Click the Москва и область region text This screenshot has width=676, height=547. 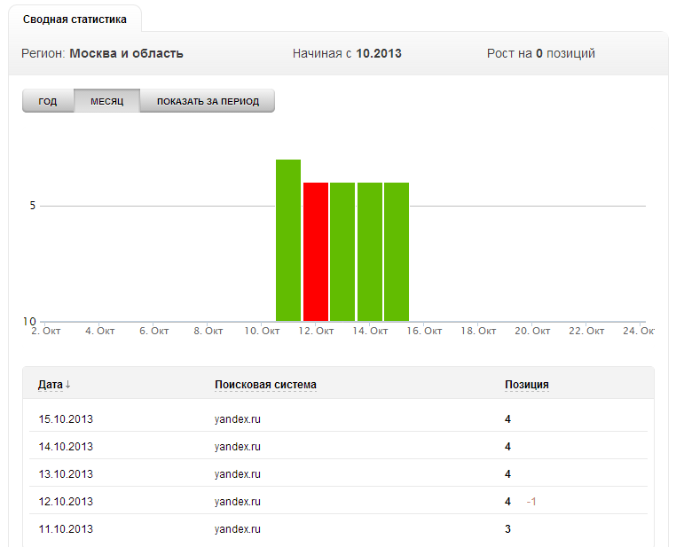[x=126, y=53]
